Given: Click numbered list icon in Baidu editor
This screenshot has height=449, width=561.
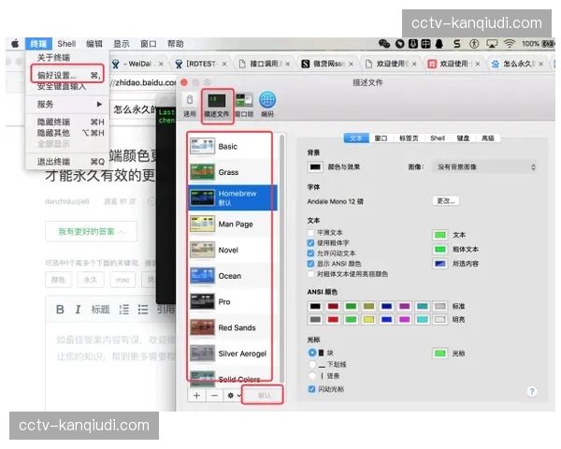Looking at the screenshot, I should pos(124,310).
